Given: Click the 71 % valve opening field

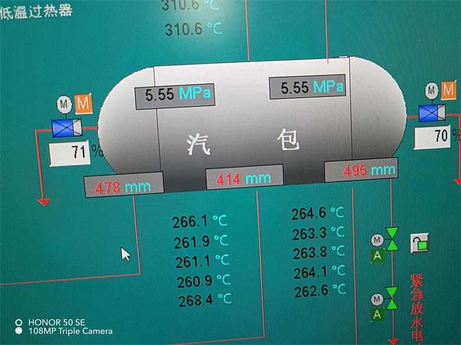Looking at the screenshot, I should pos(70,153).
